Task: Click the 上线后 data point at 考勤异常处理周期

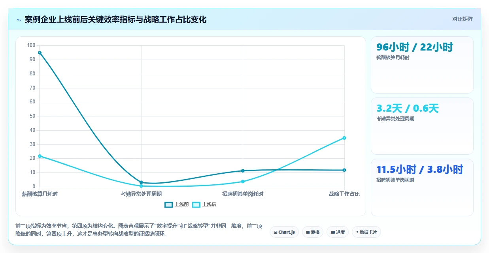Action: point(141,186)
